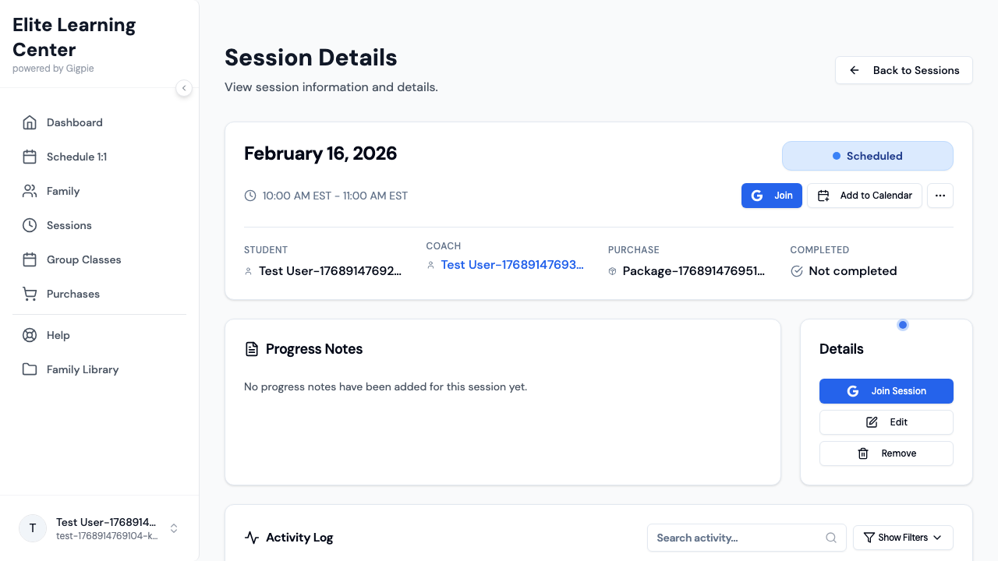998x561 pixels.
Task: Go to Purchases in the sidebar menu
Action: tap(73, 294)
